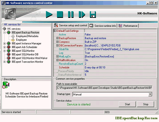This screenshot has height=122, width=159.
Task: Click the window title bar application icon
Action: (4, 3)
